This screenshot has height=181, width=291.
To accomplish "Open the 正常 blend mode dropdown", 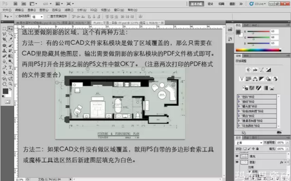I will tap(249, 143).
